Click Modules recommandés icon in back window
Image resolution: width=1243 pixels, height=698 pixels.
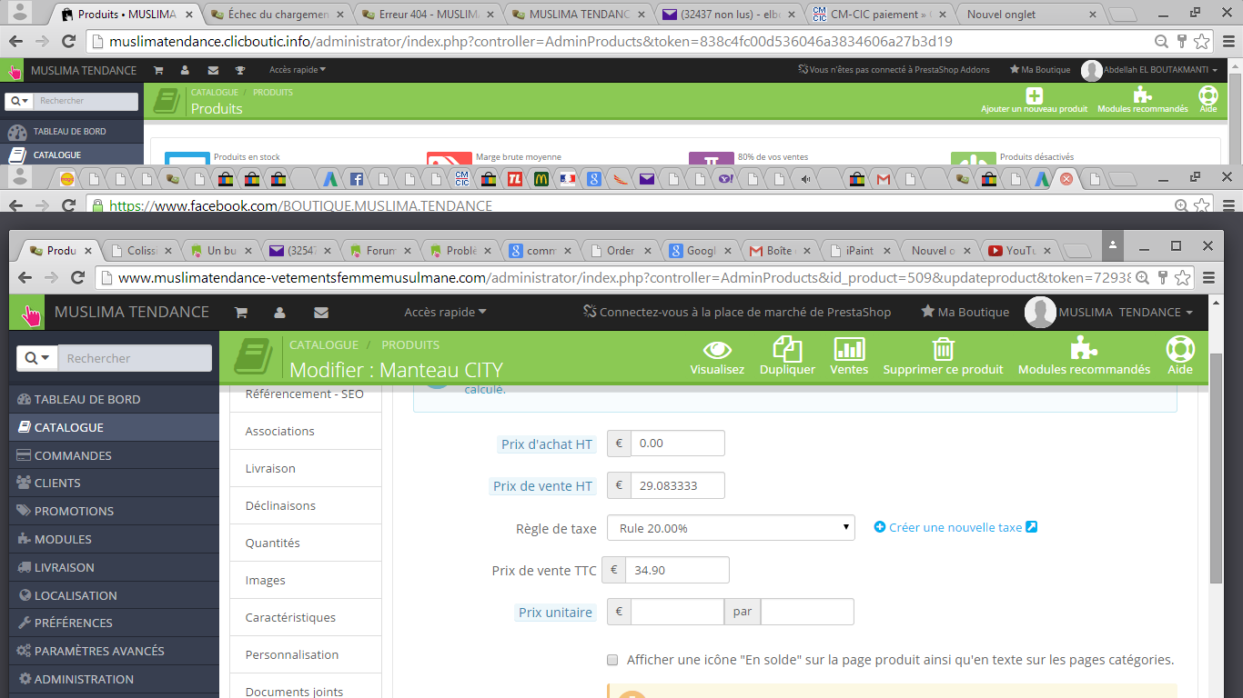(1142, 95)
